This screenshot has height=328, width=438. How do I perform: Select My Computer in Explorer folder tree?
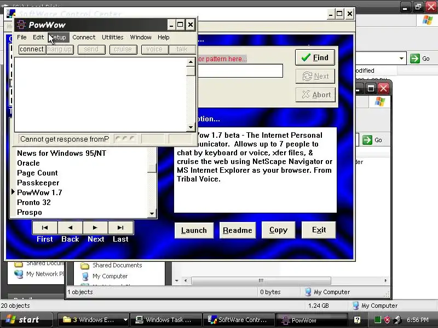(x=110, y=276)
